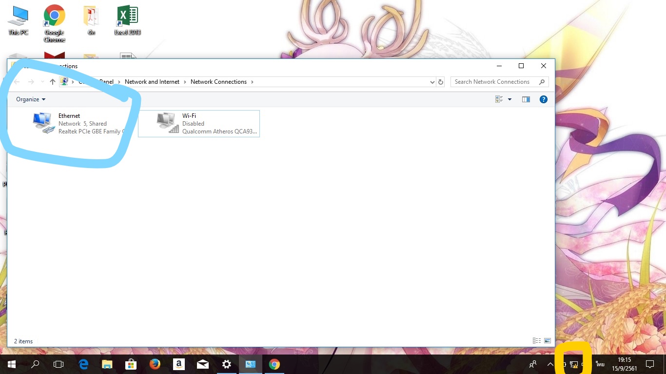Viewport: 666px width, 374px height.
Task: Switch to the Control Panel taskbar window
Action: pyautogui.click(x=251, y=364)
